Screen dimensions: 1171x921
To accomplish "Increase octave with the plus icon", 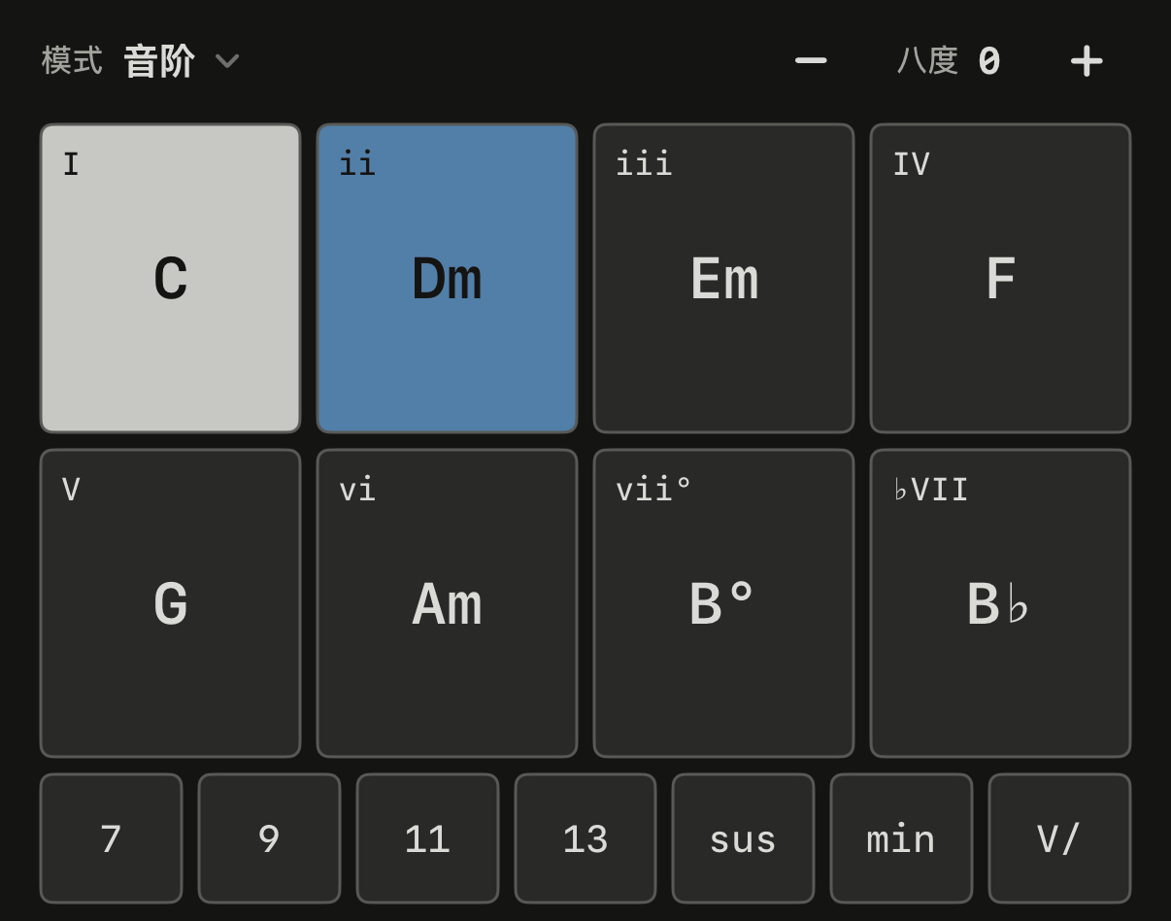I will pos(1087,60).
